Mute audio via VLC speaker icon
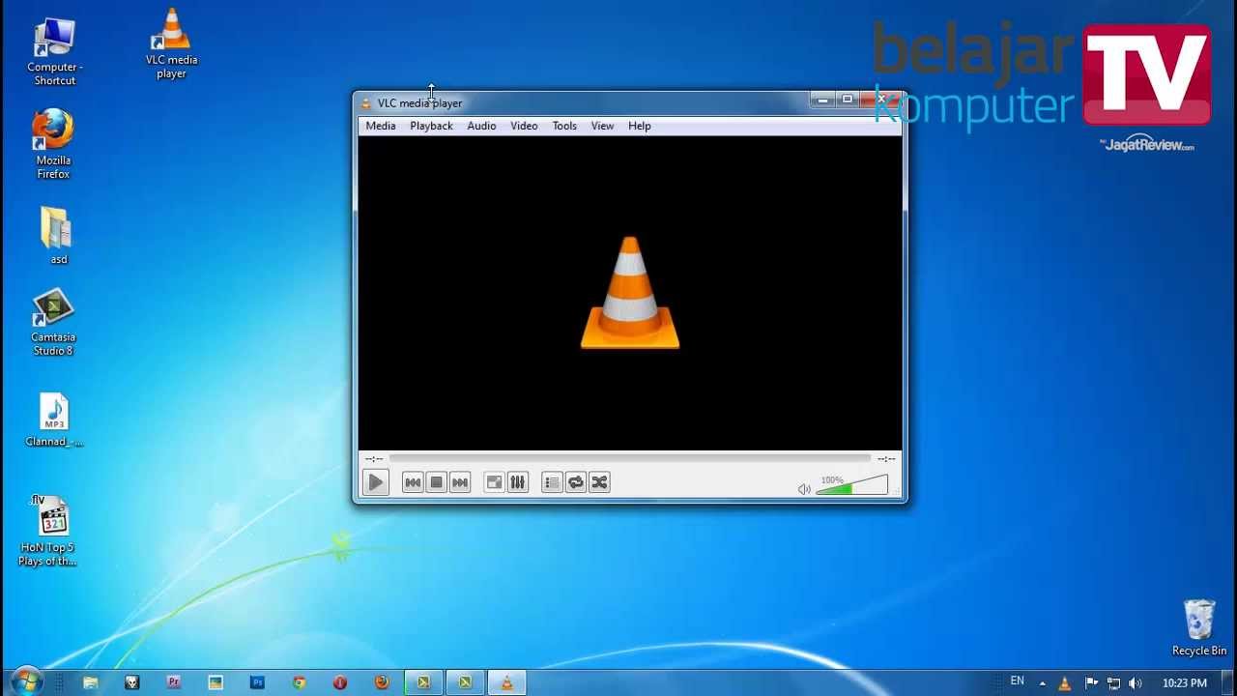Viewport: 1237px width, 696px height. coord(804,489)
